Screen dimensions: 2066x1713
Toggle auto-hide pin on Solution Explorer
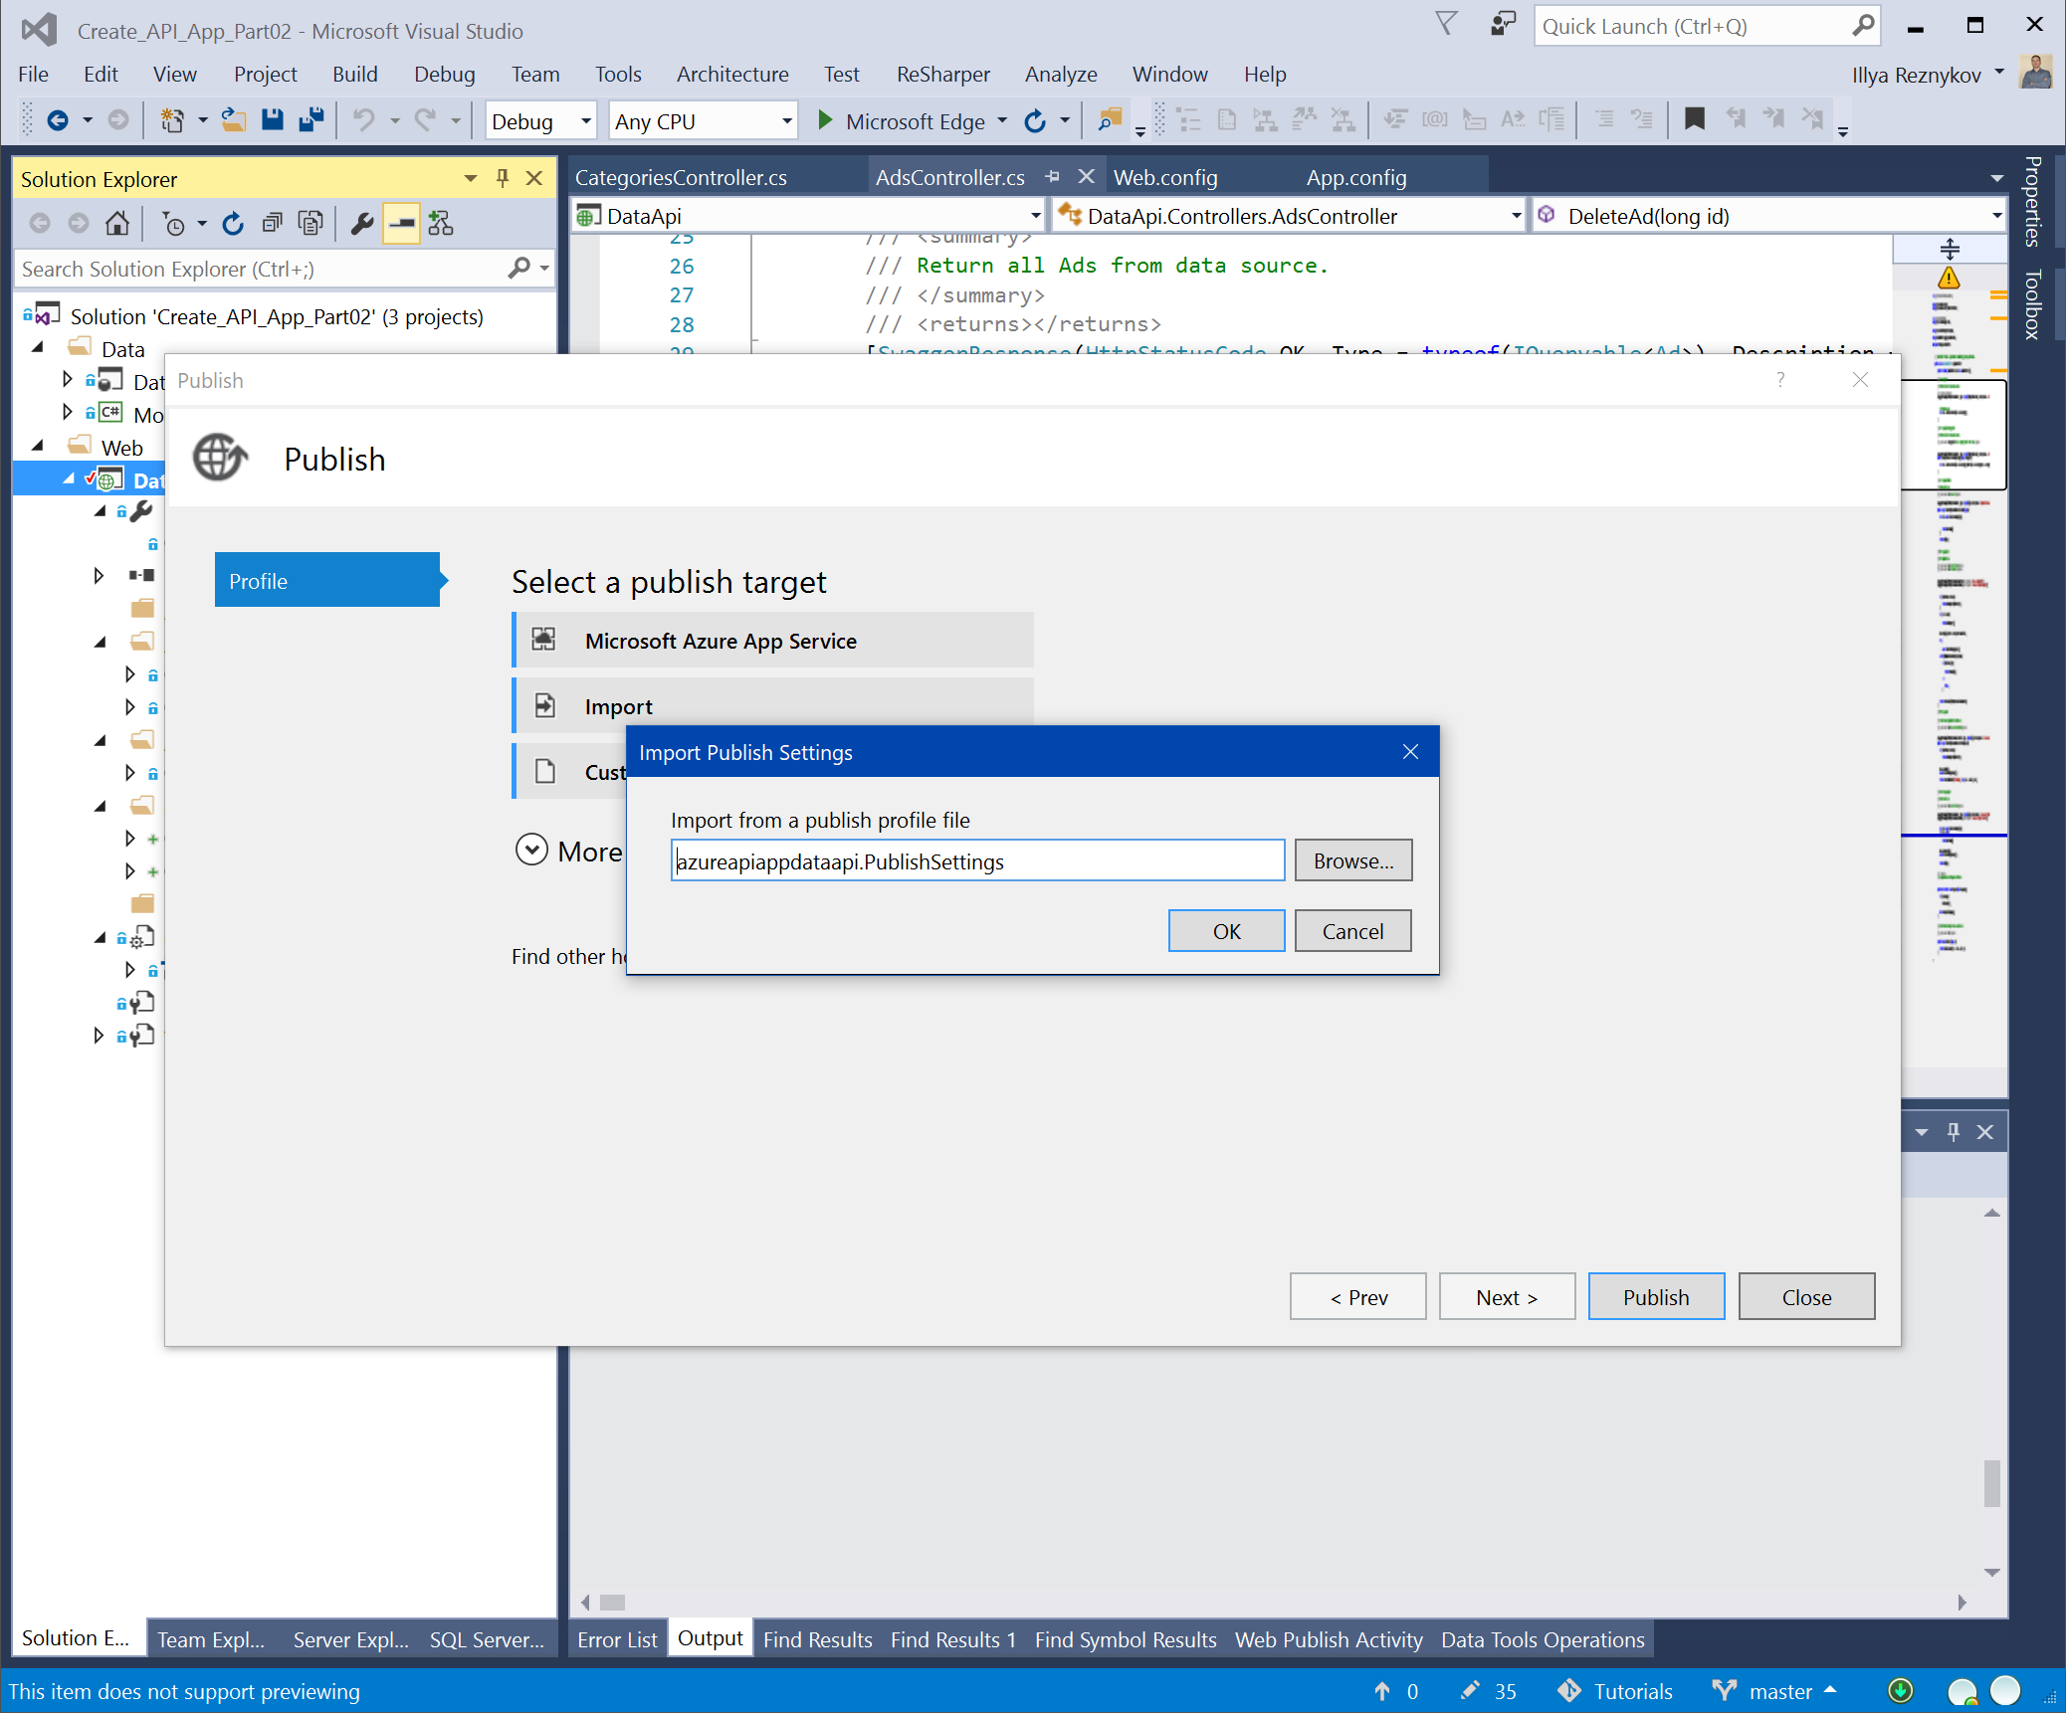(x=503, y=178)
